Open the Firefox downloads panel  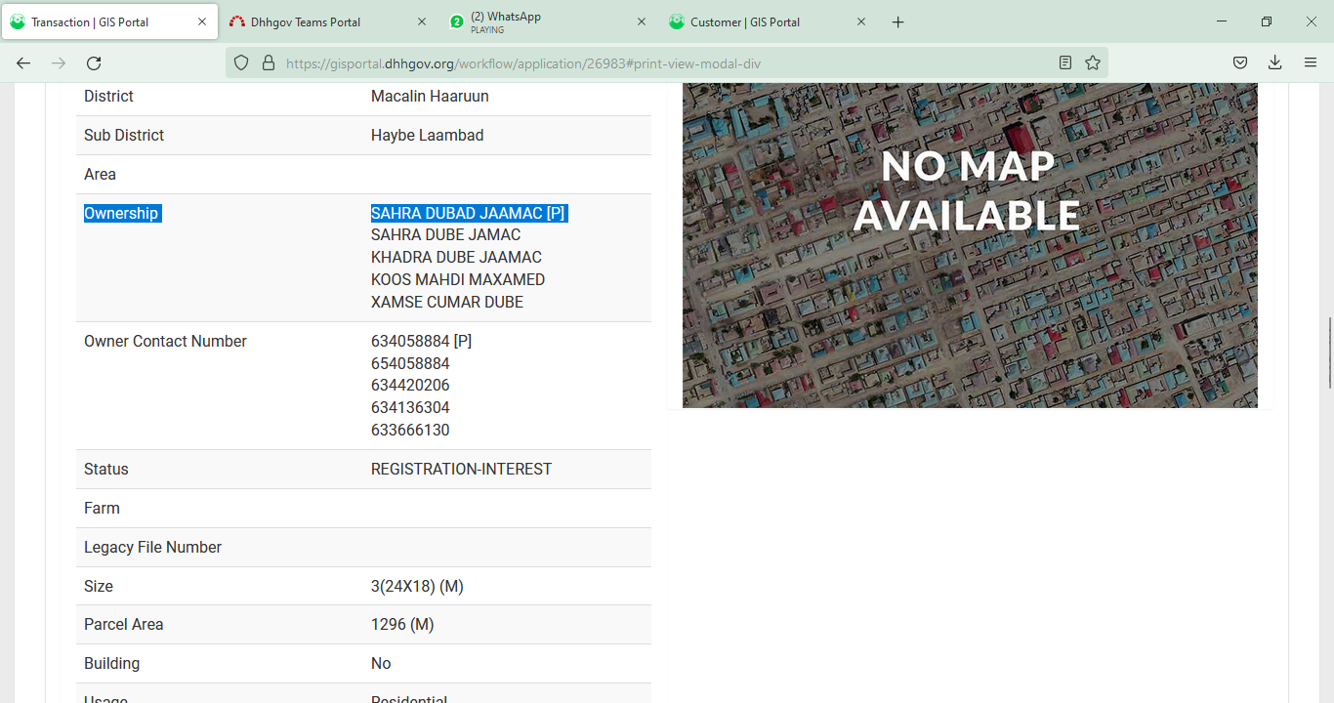click(1274, 62)
